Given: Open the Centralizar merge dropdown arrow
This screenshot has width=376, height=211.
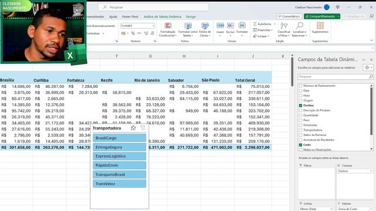Looking at the screenshot, I should (x=103, y=33).
